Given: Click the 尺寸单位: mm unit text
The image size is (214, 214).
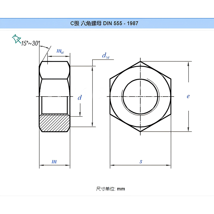Looking at the screenshot, I should click(110, 189).
